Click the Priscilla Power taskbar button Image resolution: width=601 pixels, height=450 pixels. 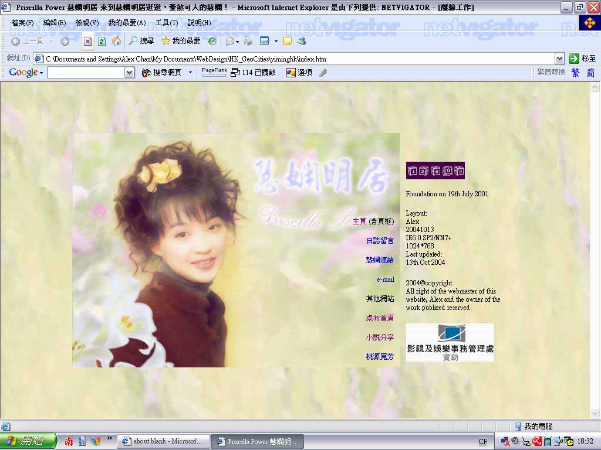(x=258, y=441)
